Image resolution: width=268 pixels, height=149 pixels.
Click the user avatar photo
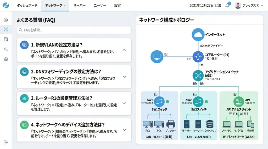click(x=238, y=5)
